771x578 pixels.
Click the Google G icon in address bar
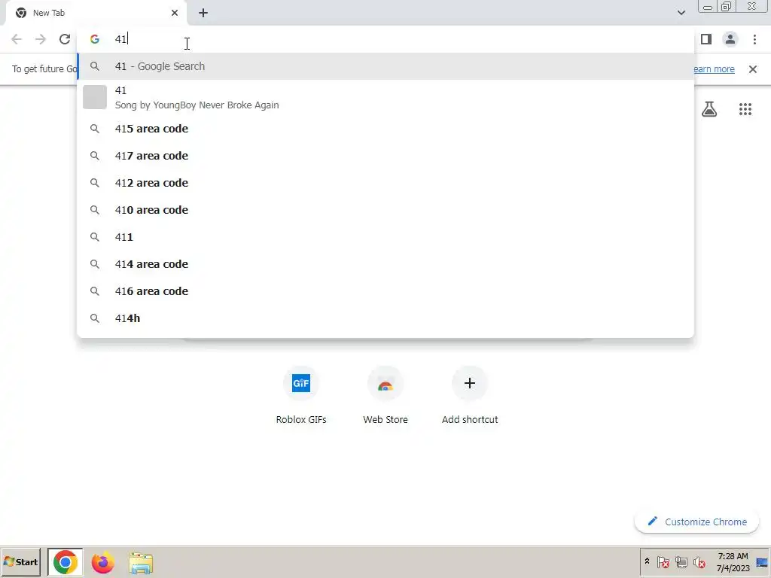click(94, 39)
